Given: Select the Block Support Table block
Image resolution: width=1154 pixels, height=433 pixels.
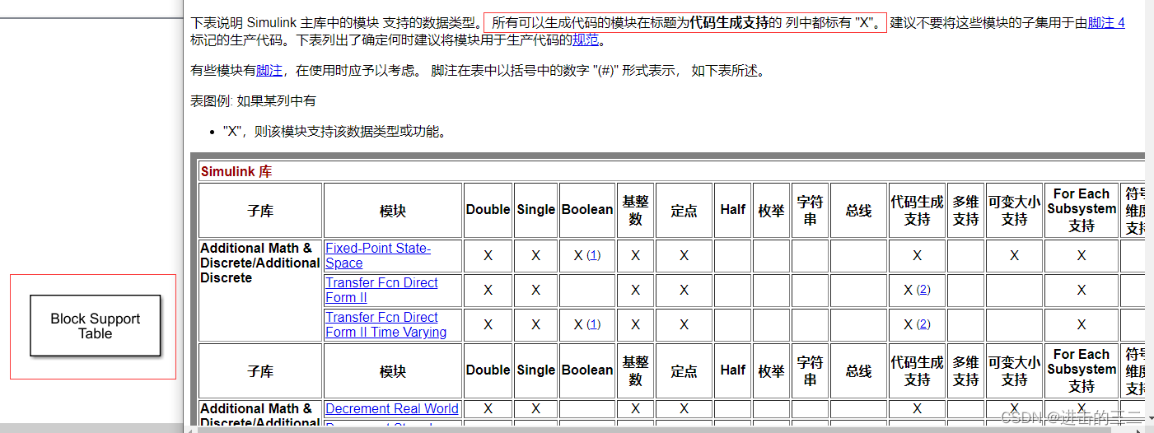Looking at the screenshot, I should [x=96, y=326].
